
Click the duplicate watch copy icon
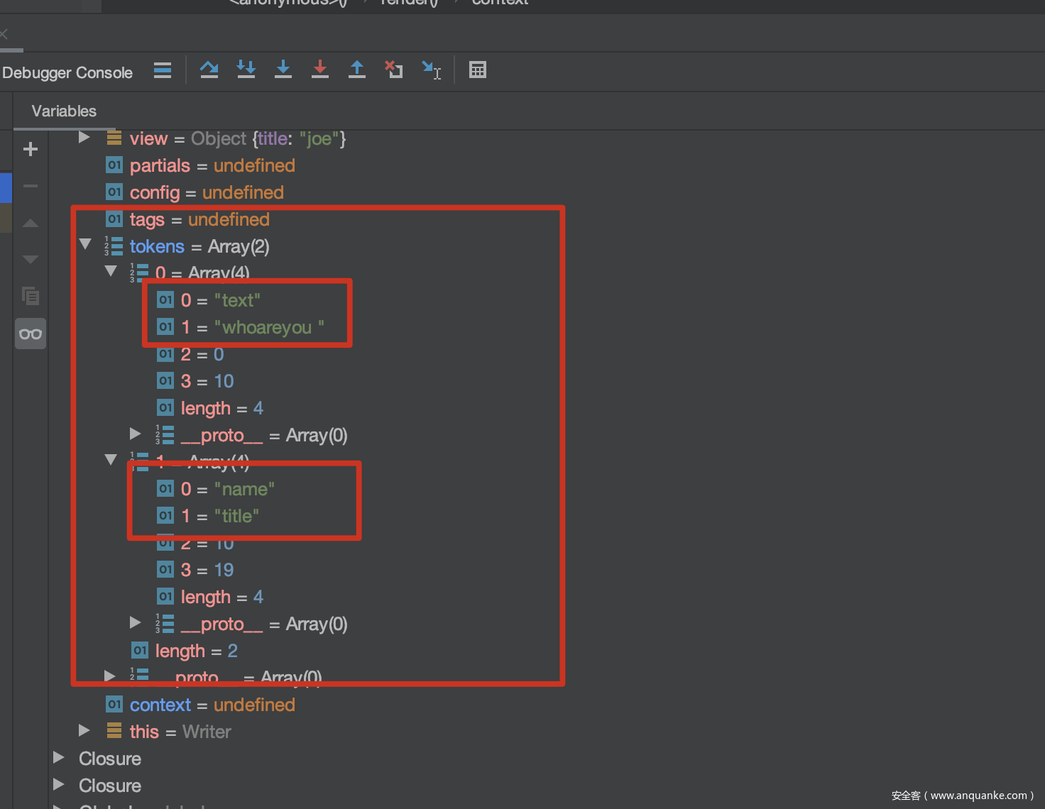(31, 296)
